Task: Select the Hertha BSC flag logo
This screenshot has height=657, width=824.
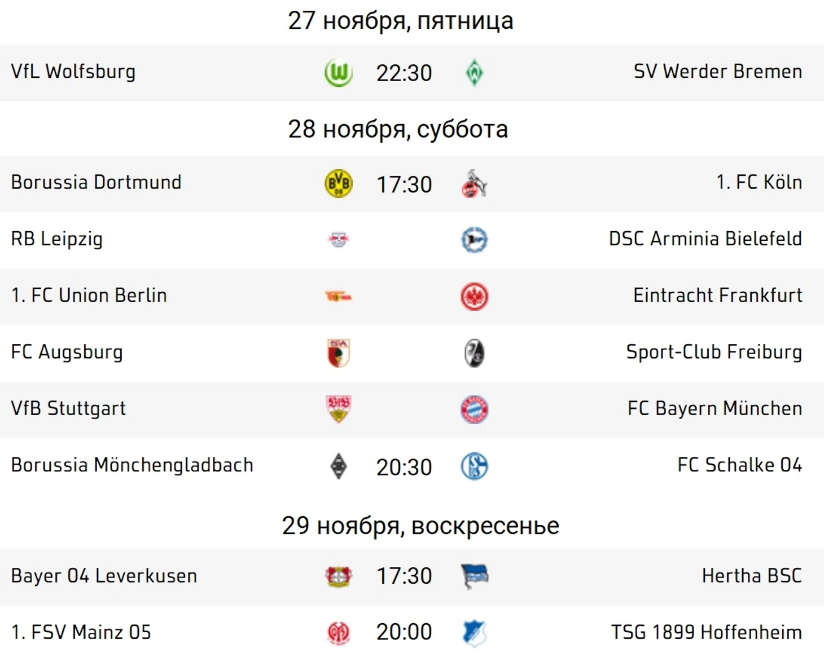Action: pyautogui.click(x=474, y=576)
